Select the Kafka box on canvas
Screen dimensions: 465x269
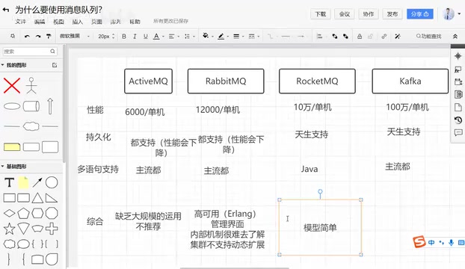pos(410,81)
